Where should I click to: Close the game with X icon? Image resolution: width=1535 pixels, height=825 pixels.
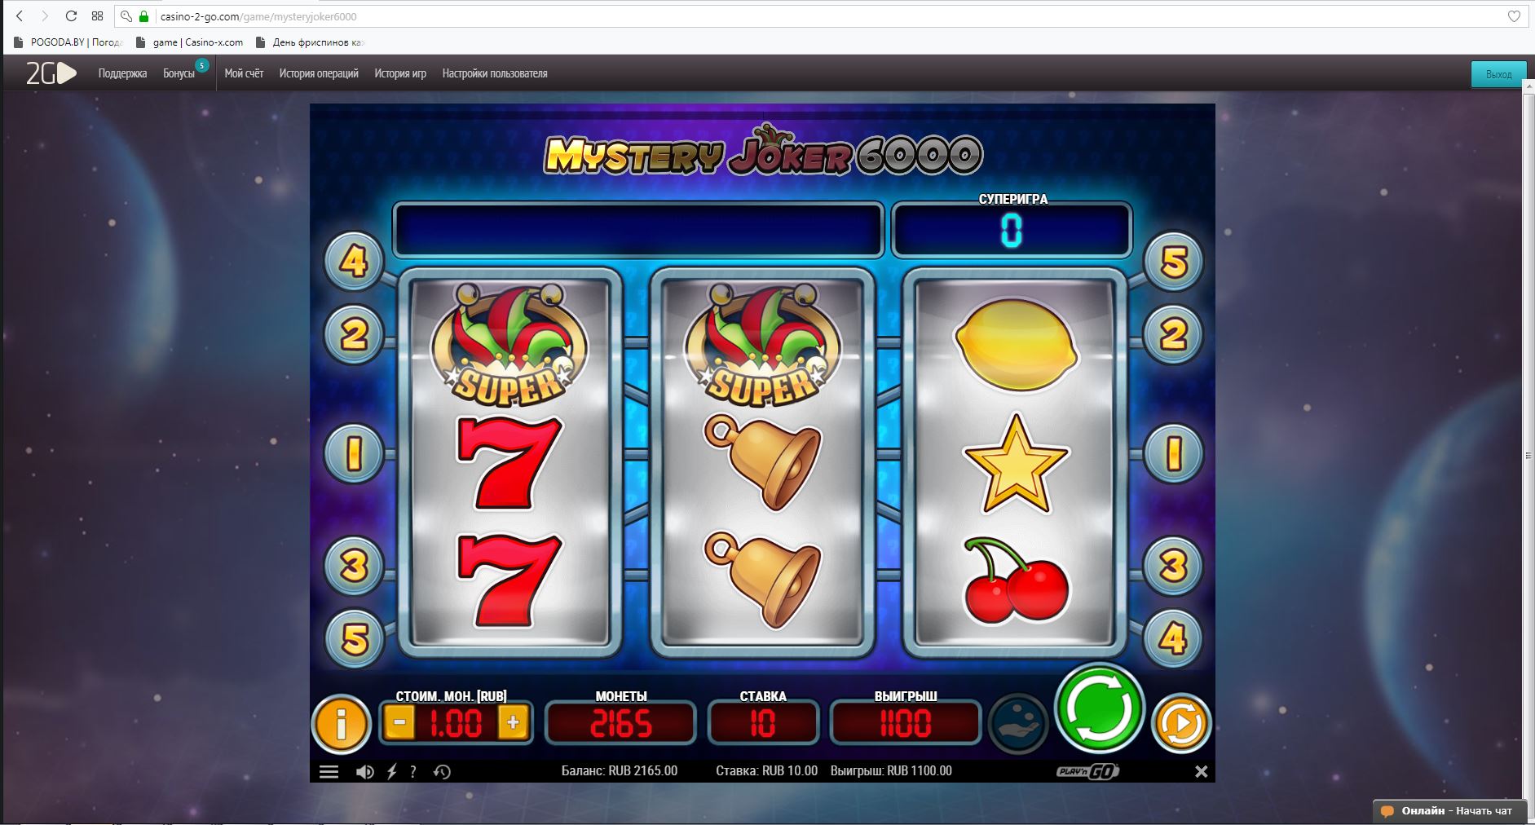click(1201, 771)
